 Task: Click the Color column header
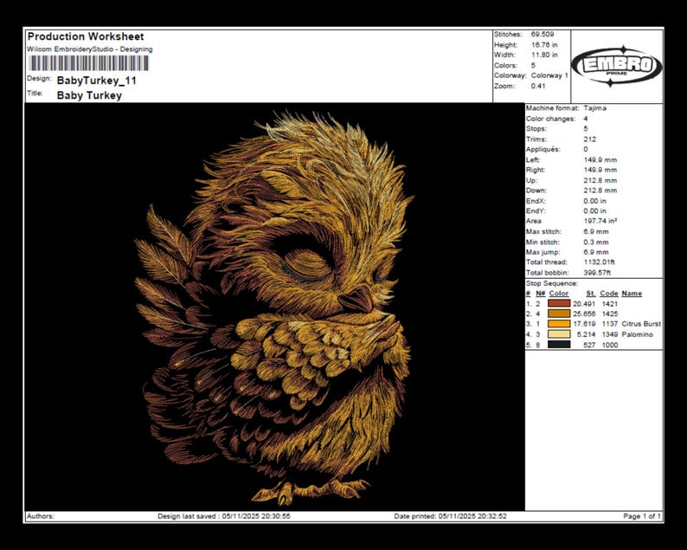tap(559, 294)
